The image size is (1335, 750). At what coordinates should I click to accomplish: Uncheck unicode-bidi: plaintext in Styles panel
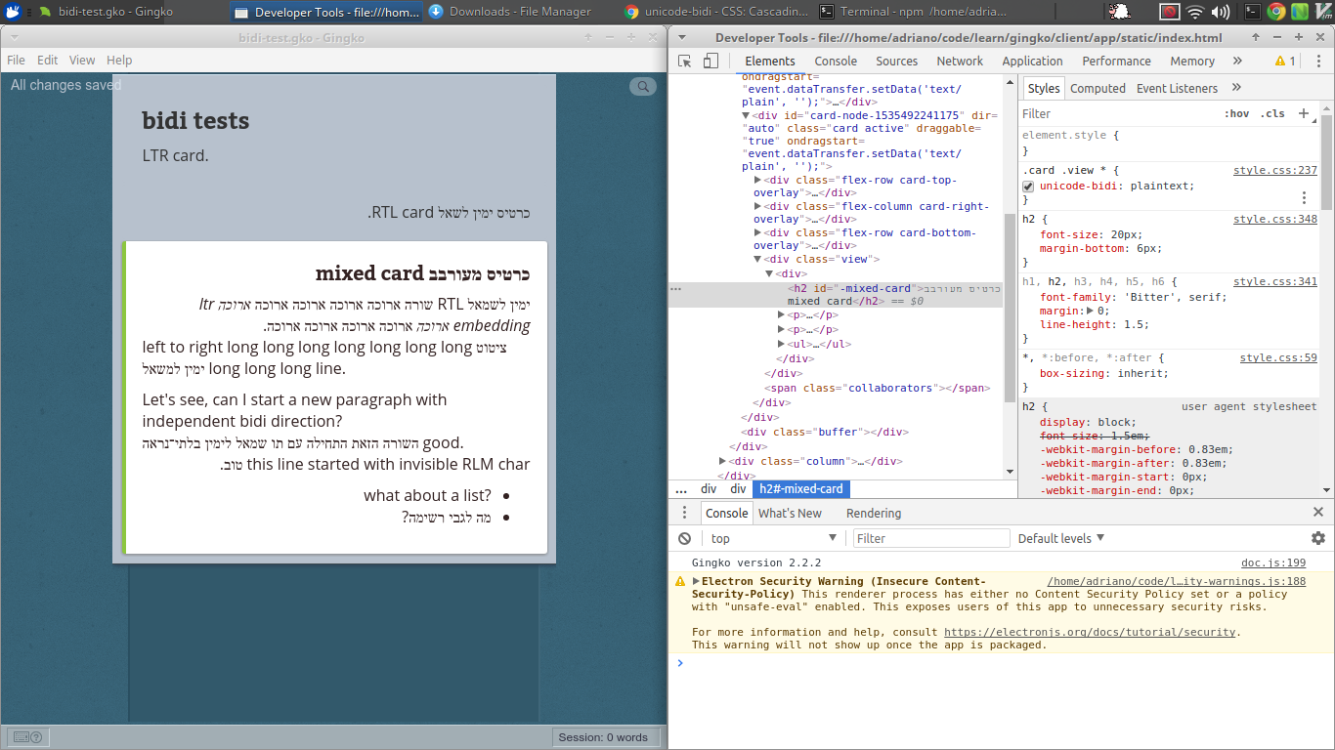(x=1028, y=186)
